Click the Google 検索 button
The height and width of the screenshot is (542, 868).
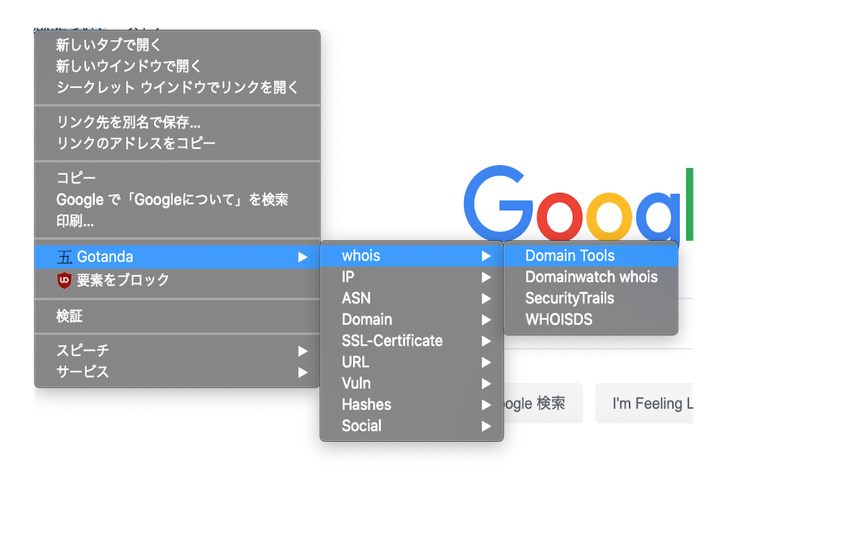pyautogui.click(x=543, y=403)
